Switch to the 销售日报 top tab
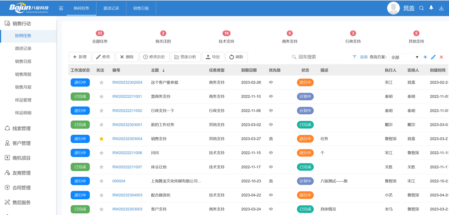This screenshot has width=449, height=215. (x=141, y=8)
